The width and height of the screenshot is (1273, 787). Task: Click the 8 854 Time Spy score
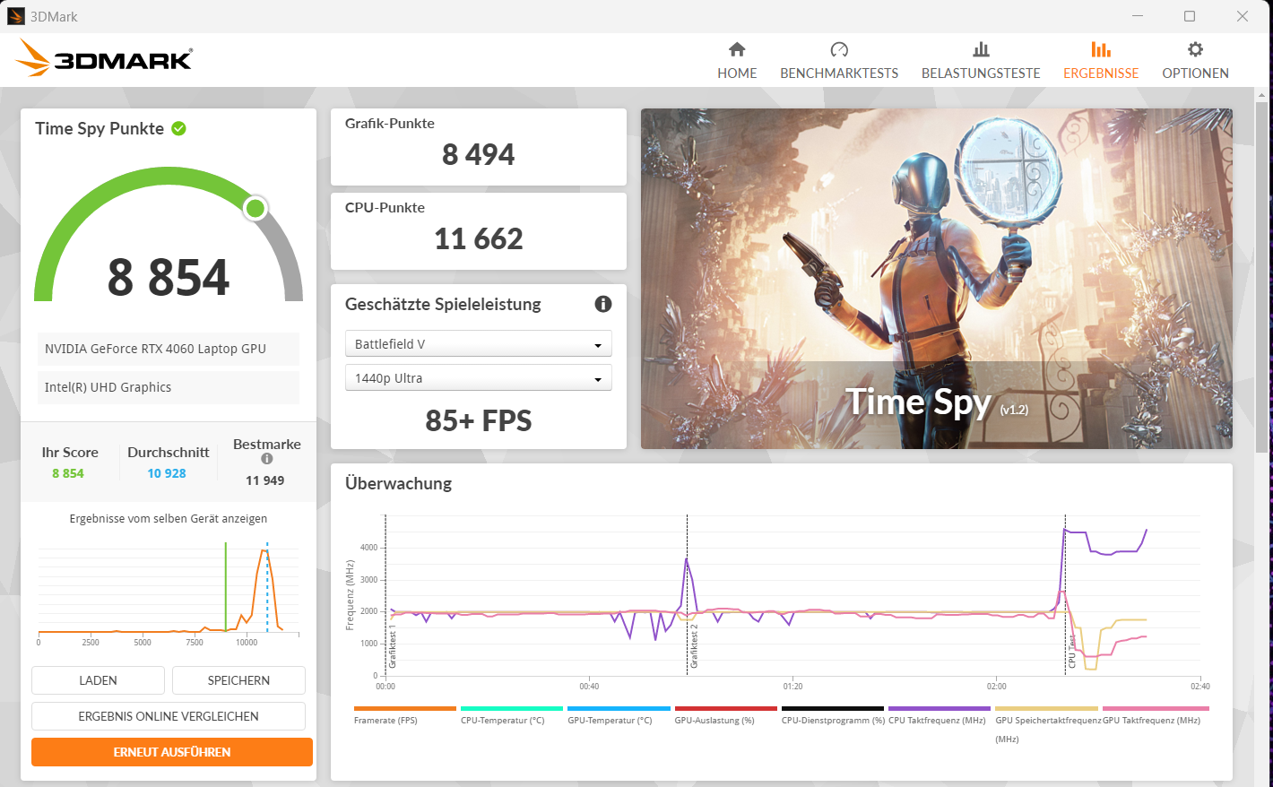tap(169, 277)
